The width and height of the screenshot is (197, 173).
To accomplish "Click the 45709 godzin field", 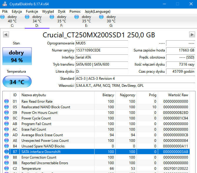I will [181, 71].
